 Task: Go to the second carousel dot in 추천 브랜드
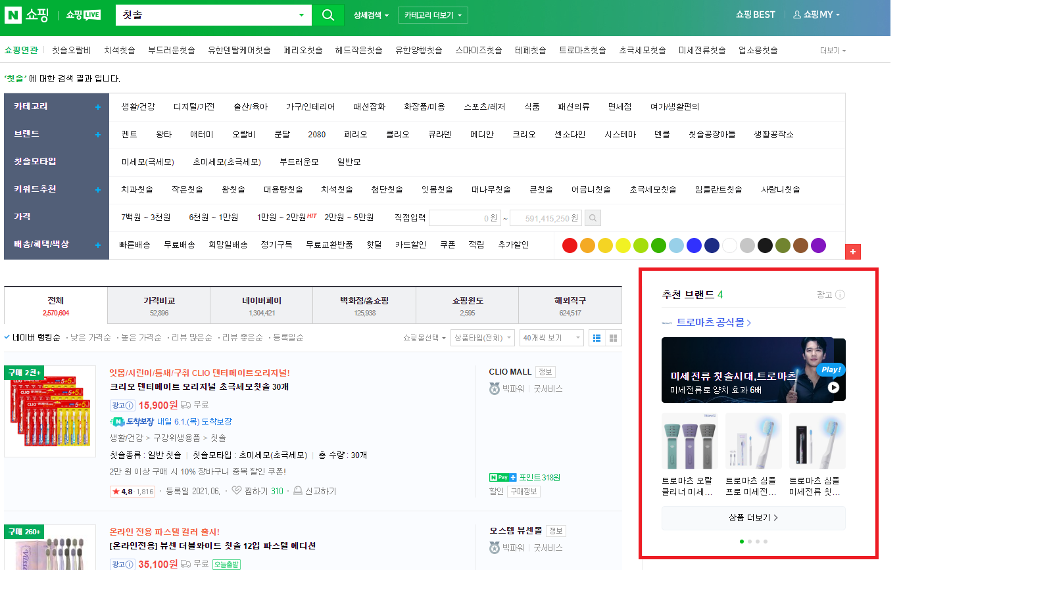pos(750,542)
